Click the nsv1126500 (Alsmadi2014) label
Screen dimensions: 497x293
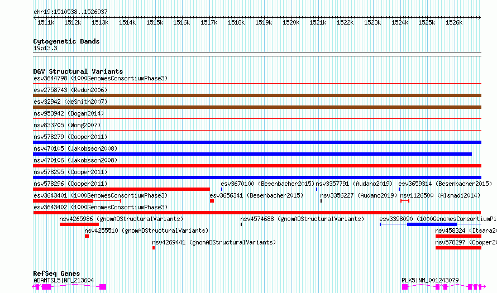click(440, 195)
